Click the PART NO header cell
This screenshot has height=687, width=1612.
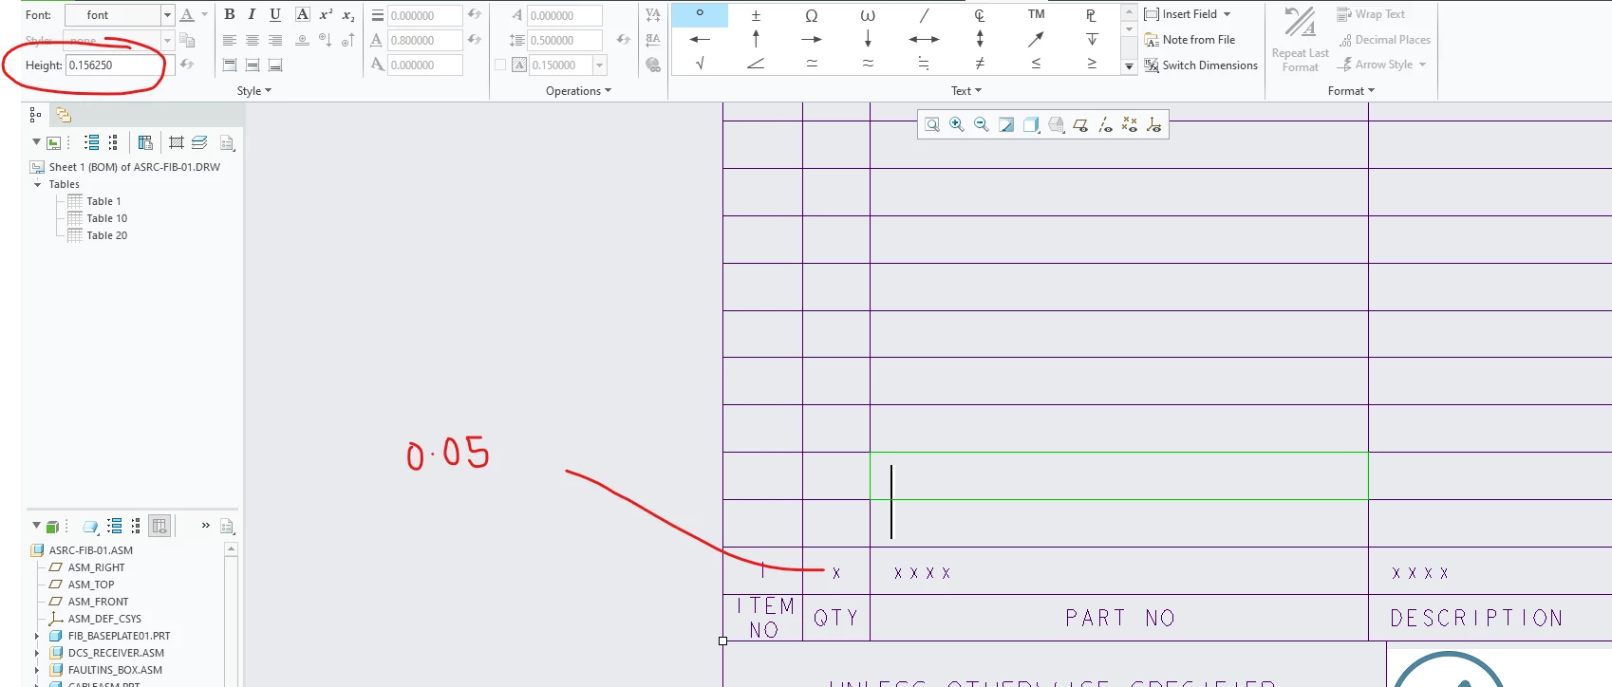[x=1119, y=618]
